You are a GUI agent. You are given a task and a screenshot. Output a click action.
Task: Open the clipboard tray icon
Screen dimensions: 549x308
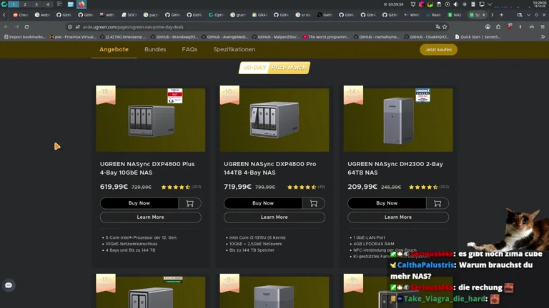(439, 4)
